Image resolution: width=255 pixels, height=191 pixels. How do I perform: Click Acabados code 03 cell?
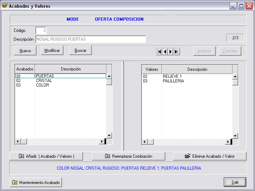tap(25, 85)
